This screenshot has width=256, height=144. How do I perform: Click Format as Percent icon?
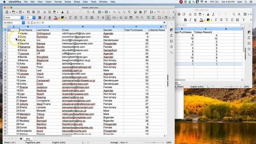tap(121, 18)
